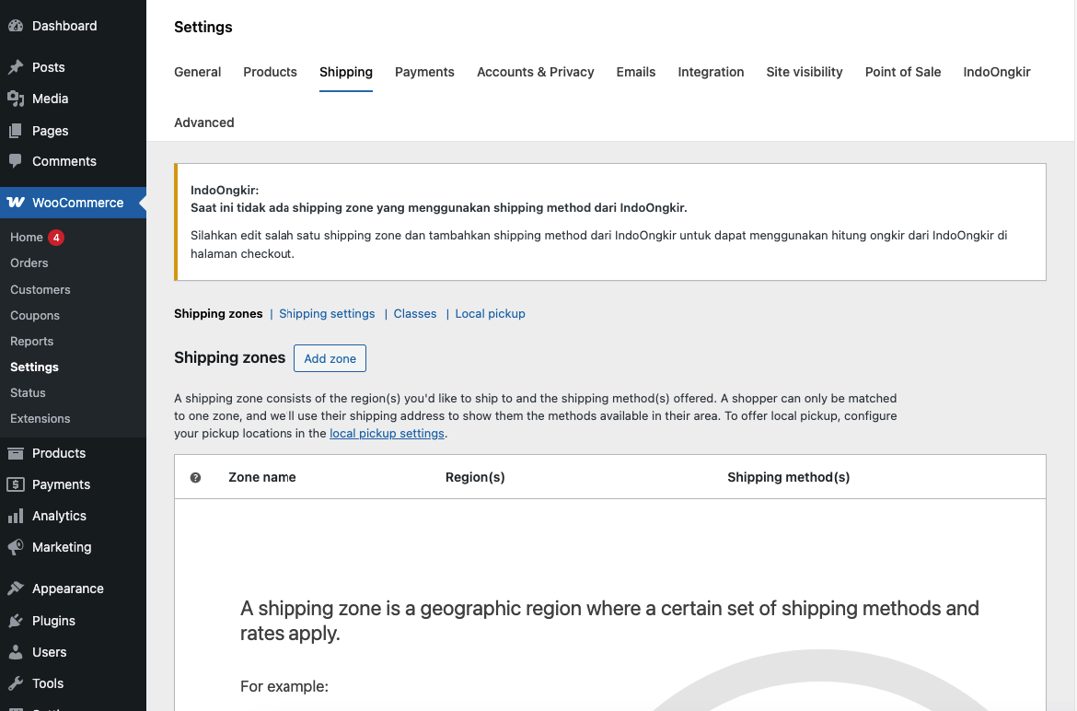The height and width of the screenshot is (711, 1077).
Task: Open the Shipping settings sub-section link
Action: (x=327, y=313)
